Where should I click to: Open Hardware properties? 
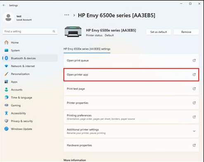pos(131,145)
